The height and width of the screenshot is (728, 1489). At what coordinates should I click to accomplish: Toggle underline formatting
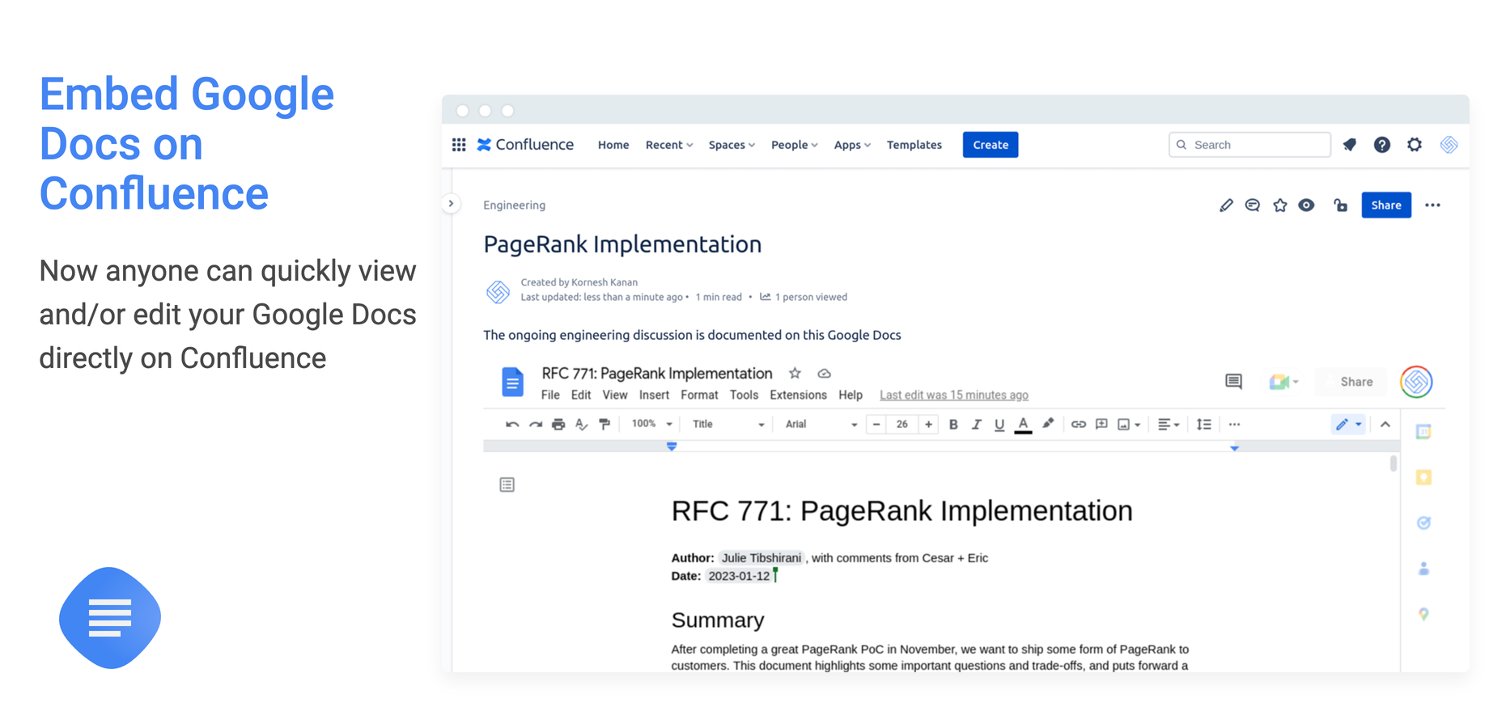(999, 425)
